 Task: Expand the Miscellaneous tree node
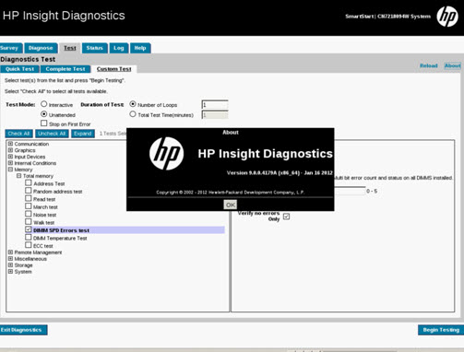(x=10, y=259)
